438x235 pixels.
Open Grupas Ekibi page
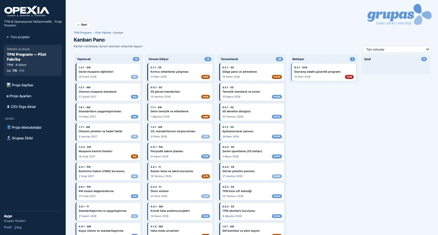[x=20, y=138]
